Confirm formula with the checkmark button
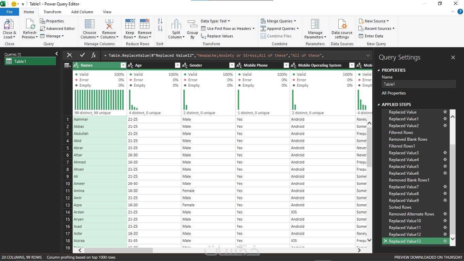 click(x=82, y=55)
